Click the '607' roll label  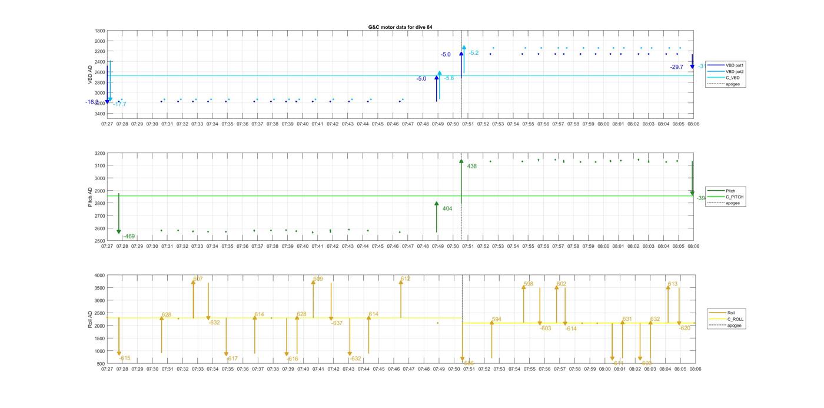(x=198, y=279)
